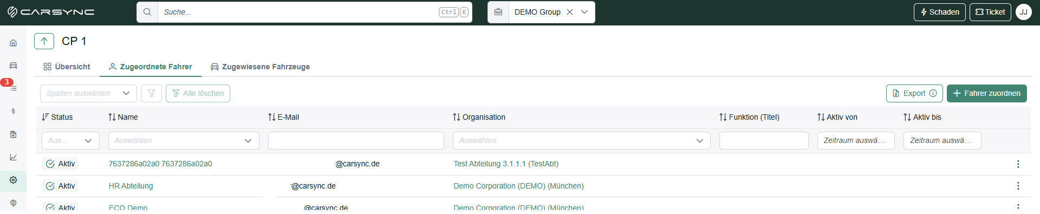
Task: Open row actions menu for 7637286a02a0 driver
Action: pyautogui.click(x=1018, y=164)
